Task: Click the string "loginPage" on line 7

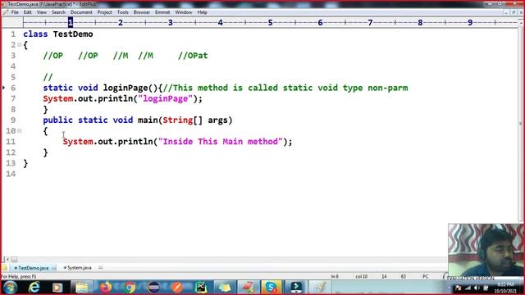Action: point(166,98)
